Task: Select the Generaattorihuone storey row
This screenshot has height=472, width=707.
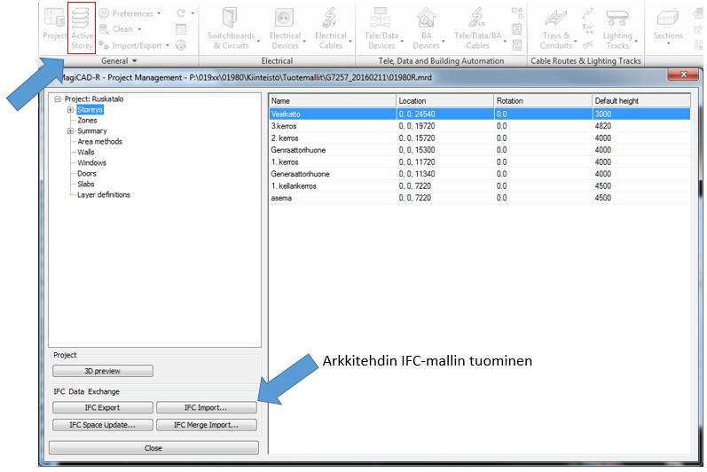Action: [x=480, y=174]
